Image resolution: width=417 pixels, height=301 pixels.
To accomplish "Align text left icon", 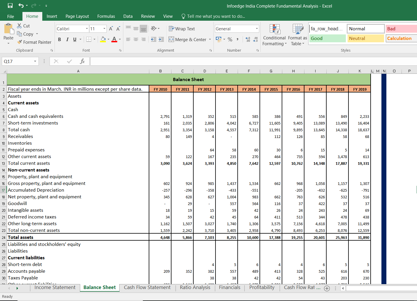I will pos(128,39).
